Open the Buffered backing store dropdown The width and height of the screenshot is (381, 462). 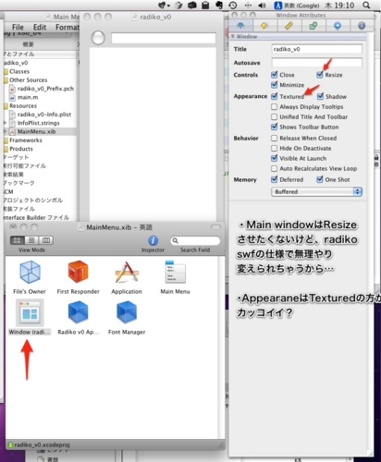[316, 191]
